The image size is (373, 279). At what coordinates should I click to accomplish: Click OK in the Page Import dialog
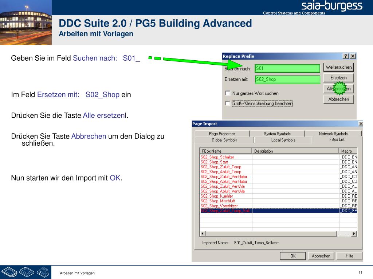293,256
